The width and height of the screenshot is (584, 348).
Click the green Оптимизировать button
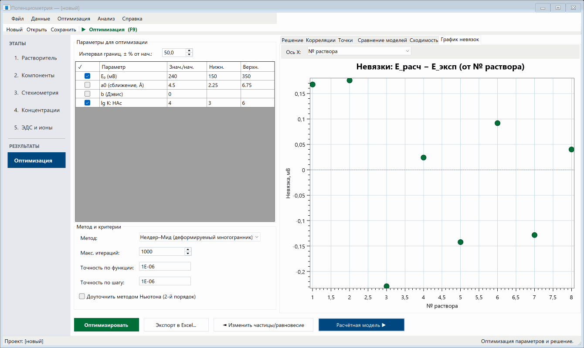(106, 325)
